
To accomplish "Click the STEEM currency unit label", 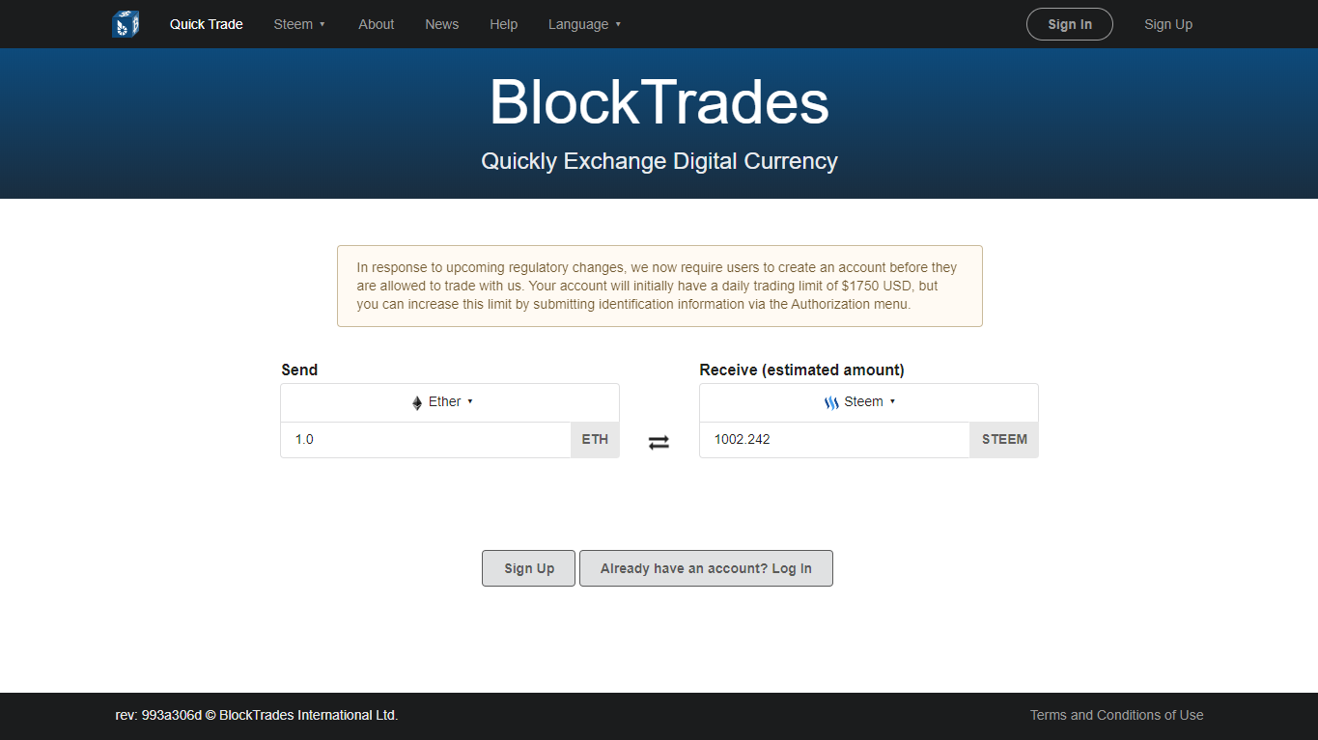I will (x=1004, y=439).
